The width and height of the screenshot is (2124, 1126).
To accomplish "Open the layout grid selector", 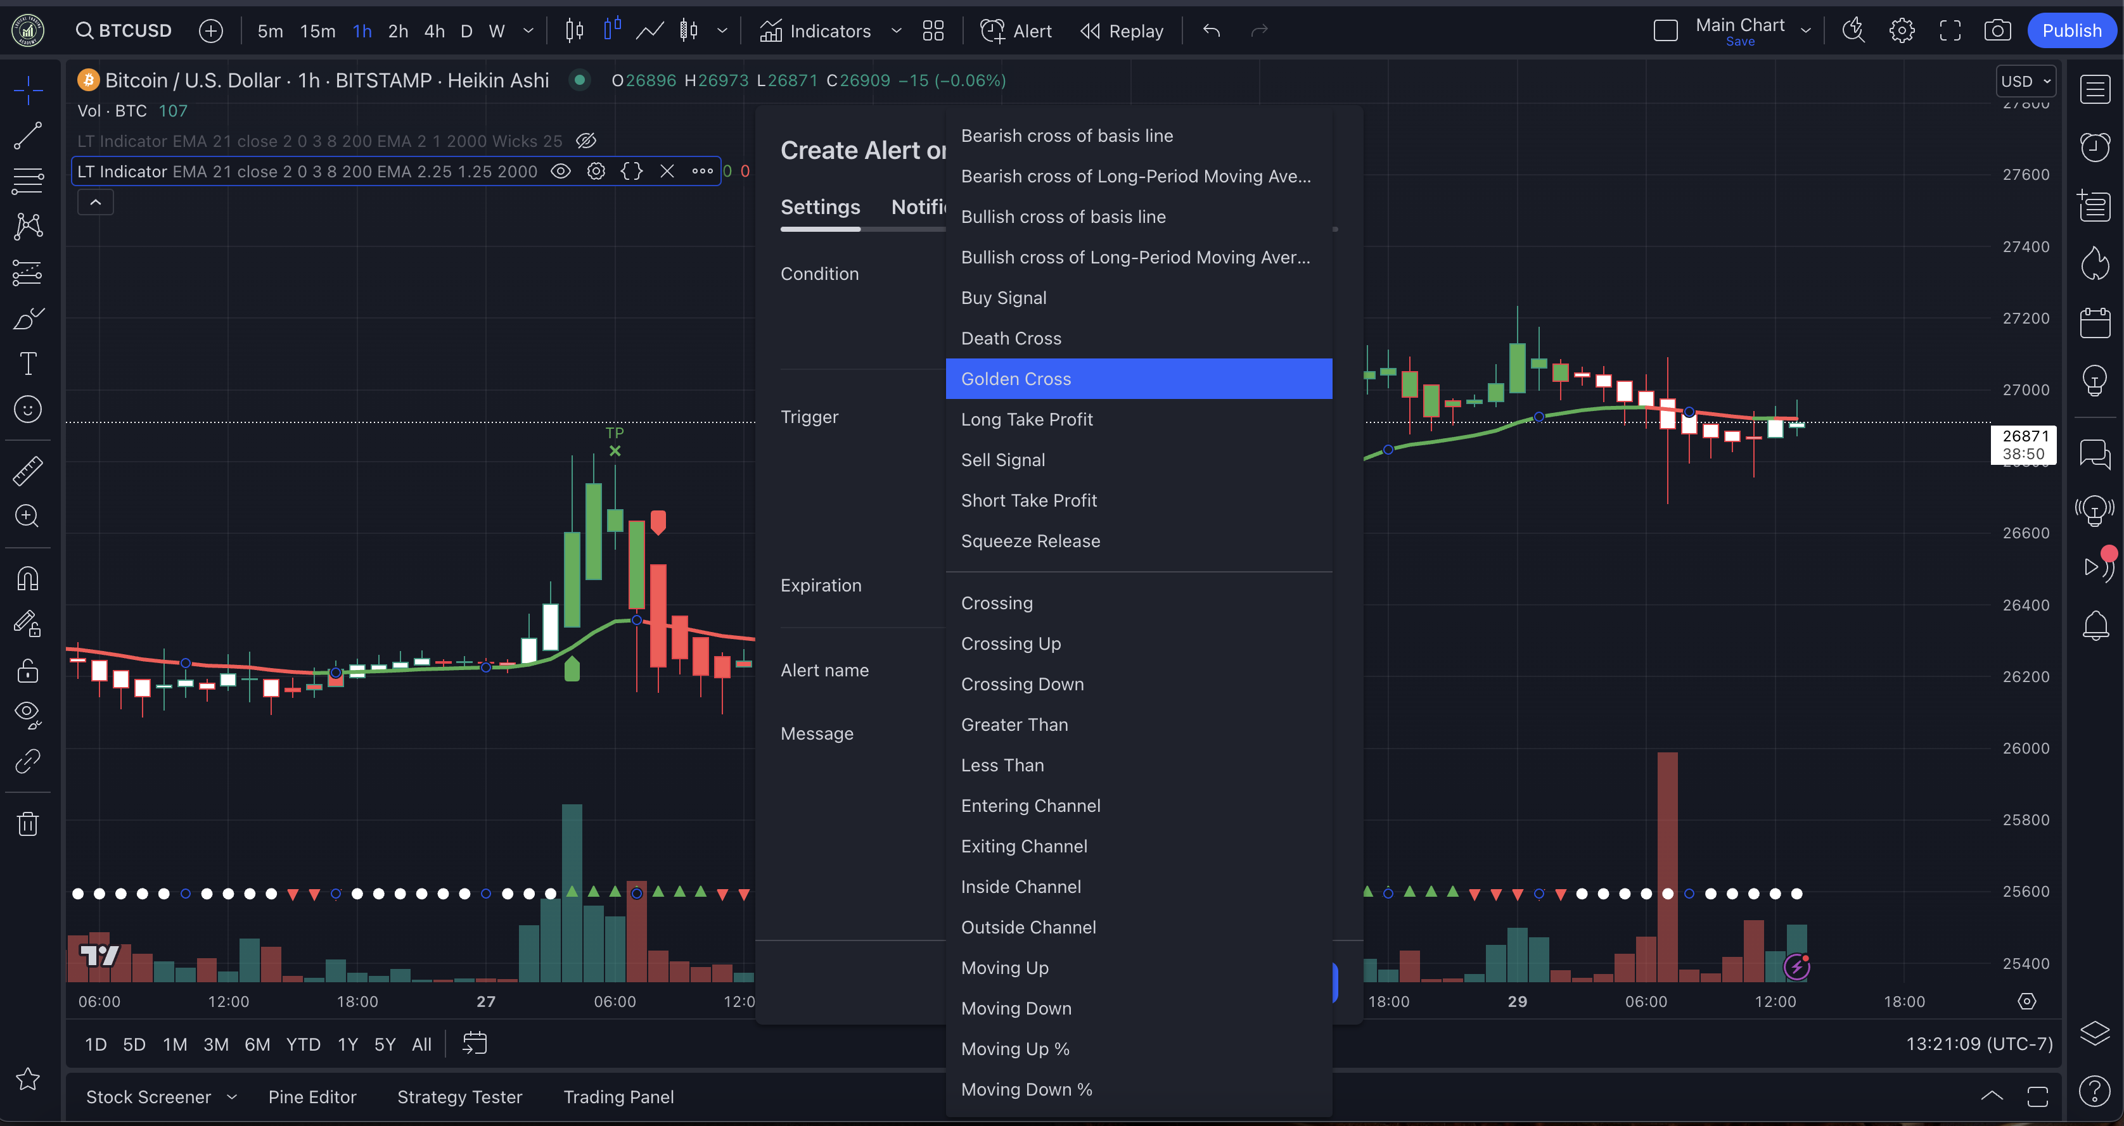I will click(933, 30).
